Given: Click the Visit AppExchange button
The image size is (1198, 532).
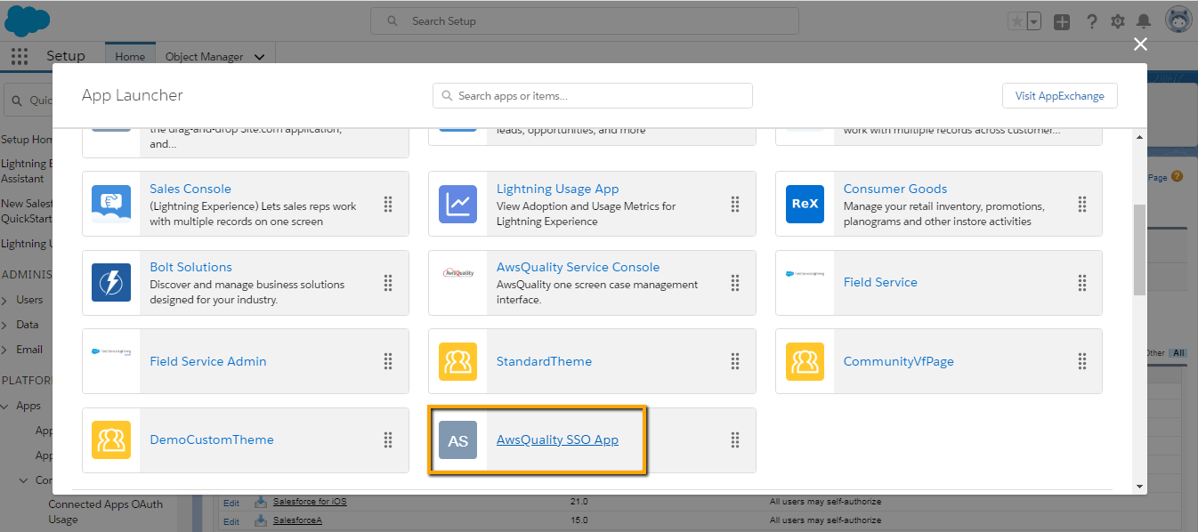Looking at the screenshot, I should [x=1060, y=96].
